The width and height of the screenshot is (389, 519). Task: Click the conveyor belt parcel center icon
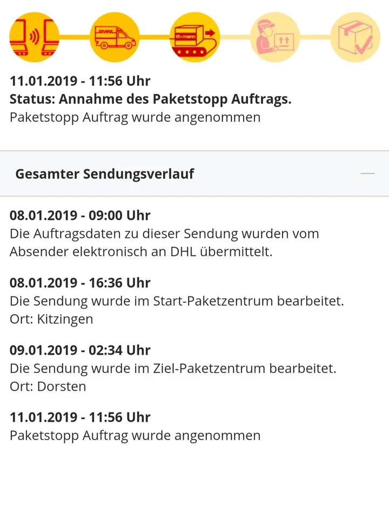[194, 37]
